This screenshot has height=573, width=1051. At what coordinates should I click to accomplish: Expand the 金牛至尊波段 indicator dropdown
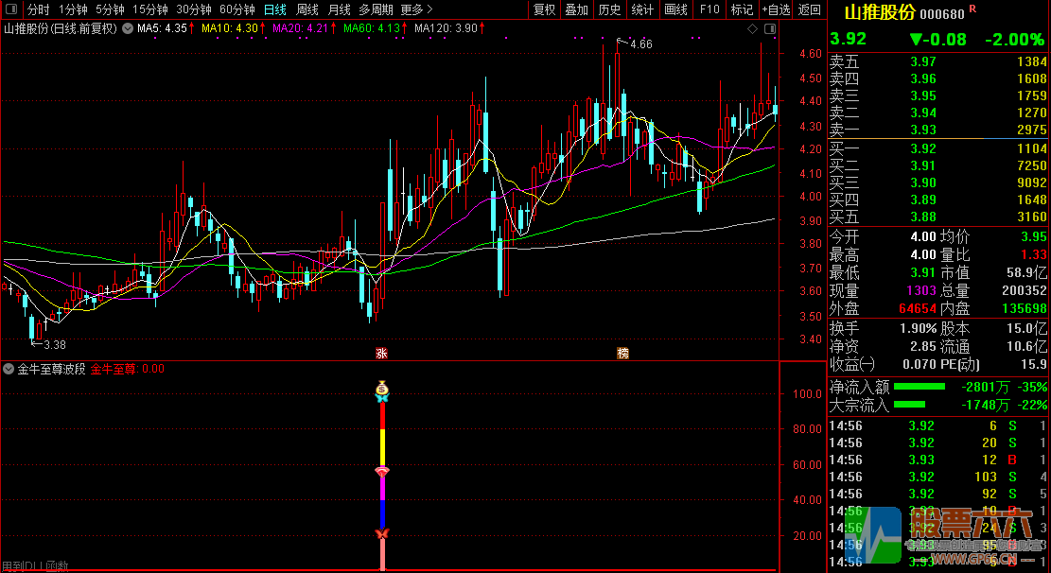pyautogui.click(x=9, y=369)
